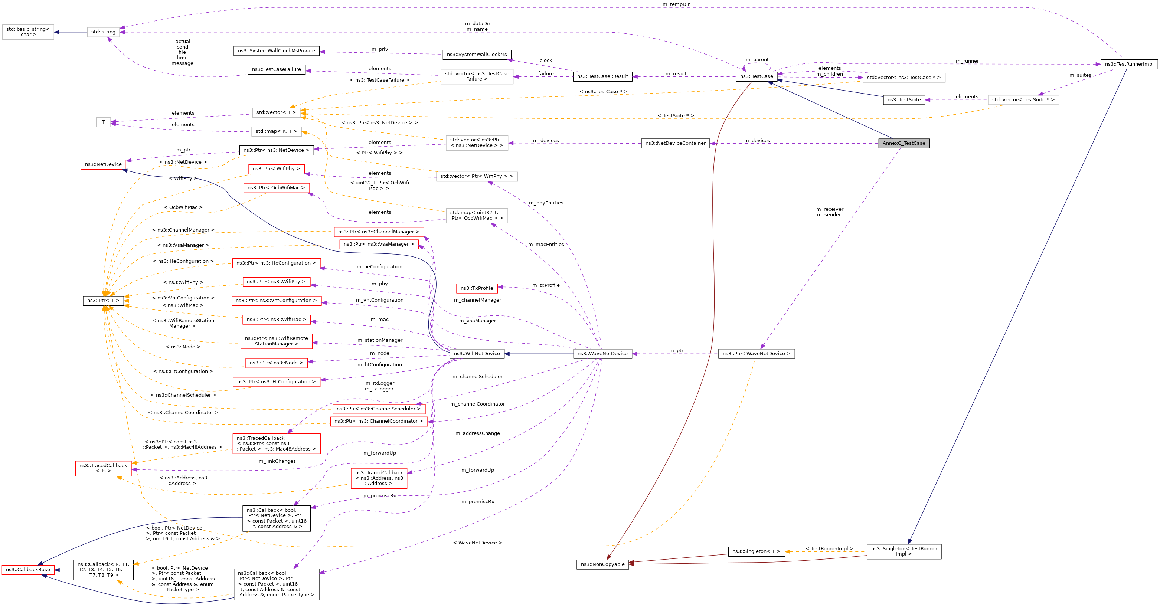Click the ns3::Ptr< ns3::Node > node

276,363
